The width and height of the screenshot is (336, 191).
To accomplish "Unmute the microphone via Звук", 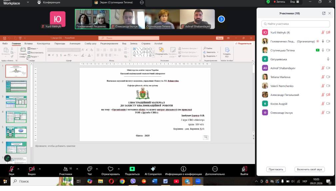I will (11, 170).
